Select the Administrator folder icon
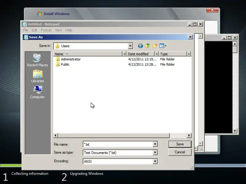This screenshot has width=246, height=184. [x=58, y=59]
